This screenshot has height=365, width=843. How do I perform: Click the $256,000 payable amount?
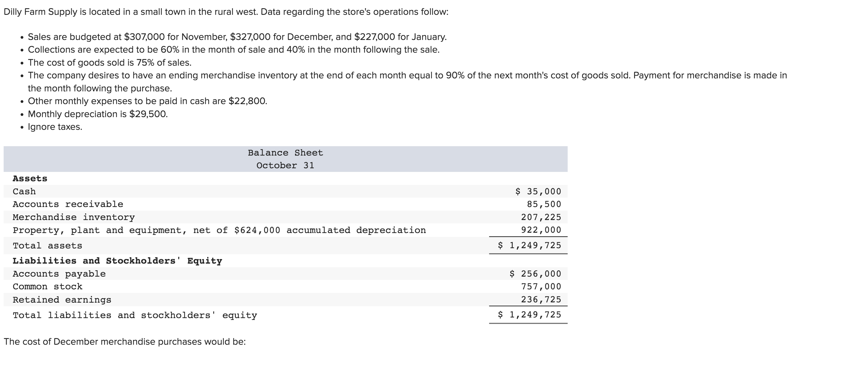[x=535, y=274]
